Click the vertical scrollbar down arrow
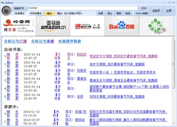 pos(173,123)
